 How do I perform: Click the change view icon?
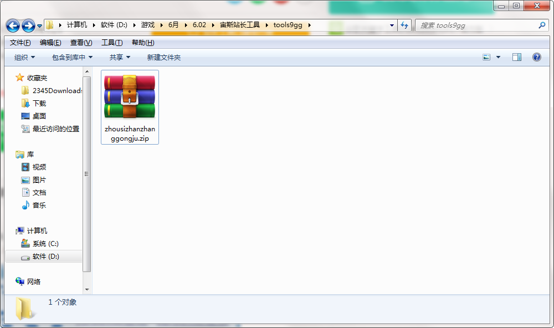click(x=486, y=57)
